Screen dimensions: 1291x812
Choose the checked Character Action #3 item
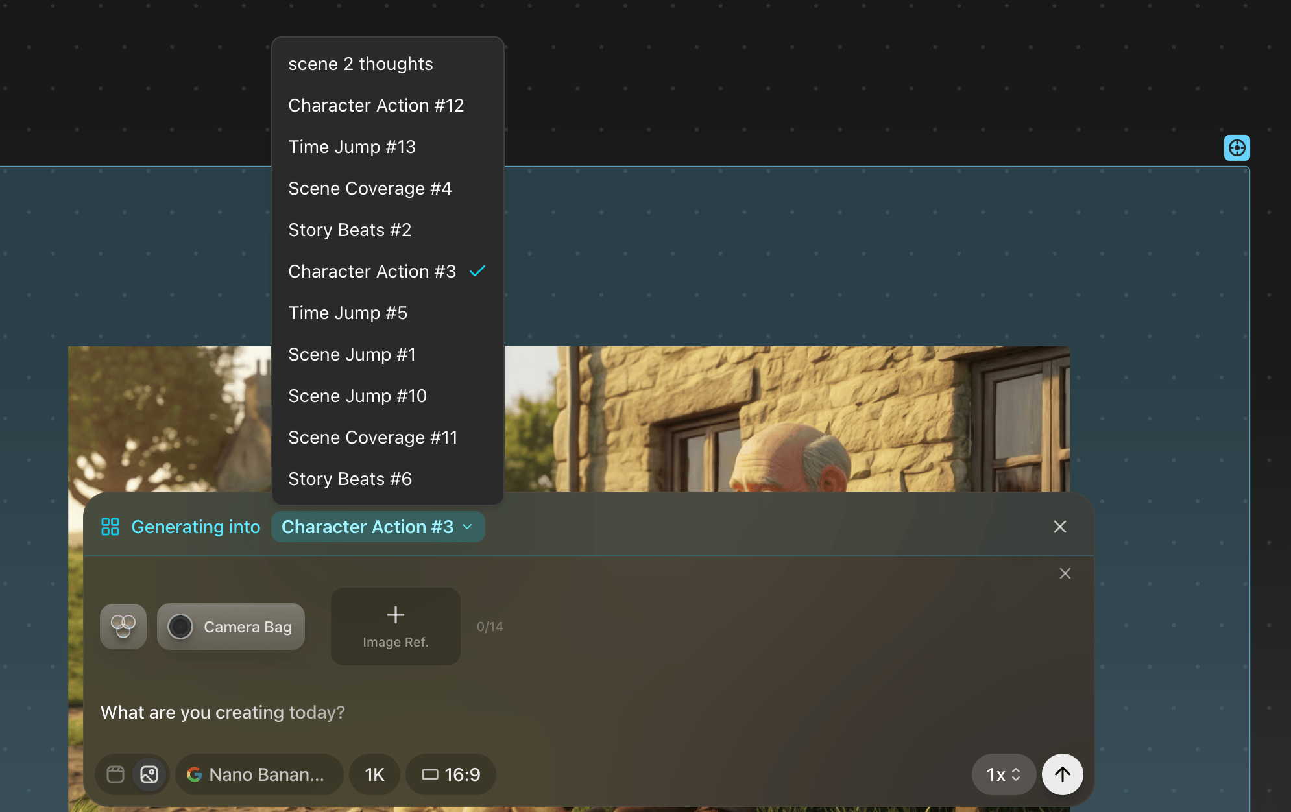click(x=387, y=271)
